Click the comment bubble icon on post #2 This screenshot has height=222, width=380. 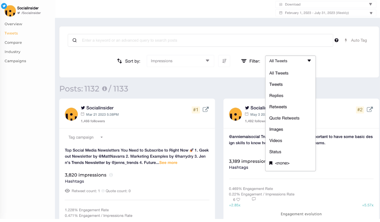click(254, 199)
